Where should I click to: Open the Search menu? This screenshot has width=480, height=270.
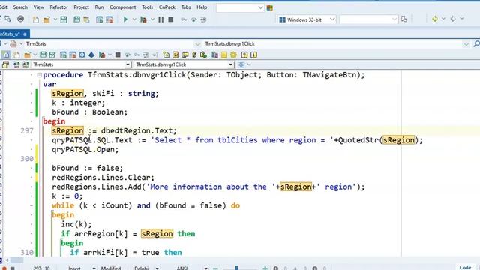(20, 7)
